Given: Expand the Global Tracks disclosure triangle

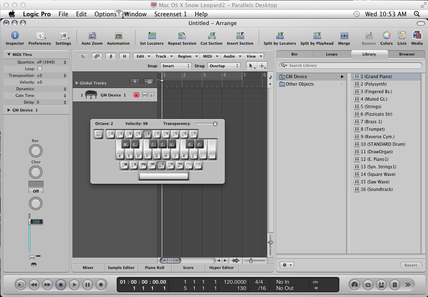Looking at the screenshot, I should pos(77,83).
